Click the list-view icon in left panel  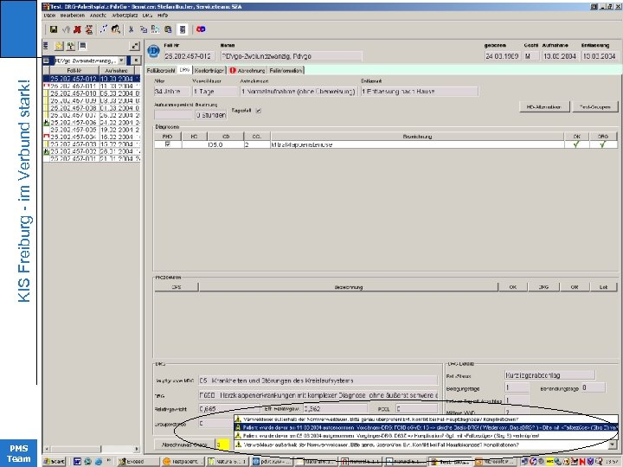[83, 46]
